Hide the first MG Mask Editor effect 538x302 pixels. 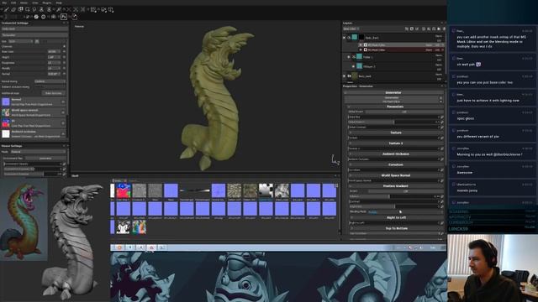(x=361, y=44)
